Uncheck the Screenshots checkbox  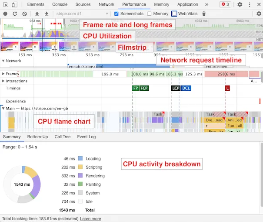pos(116,14)
